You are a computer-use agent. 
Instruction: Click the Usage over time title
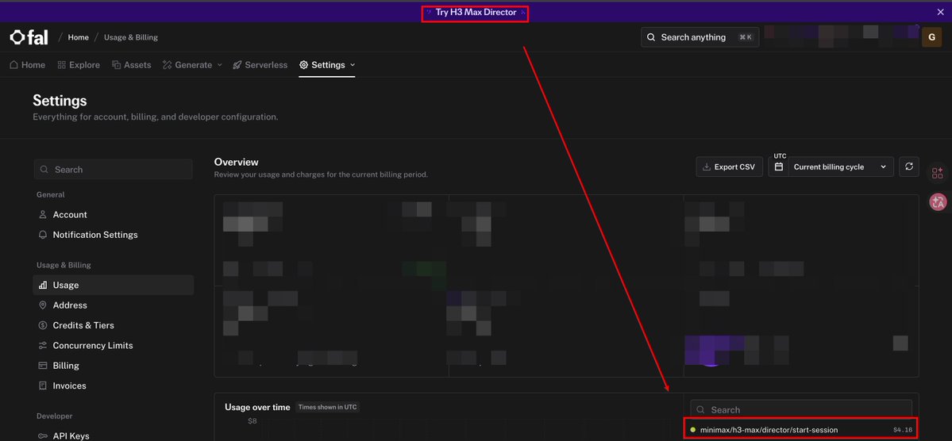pyautogui.click(x=257, y=407)
